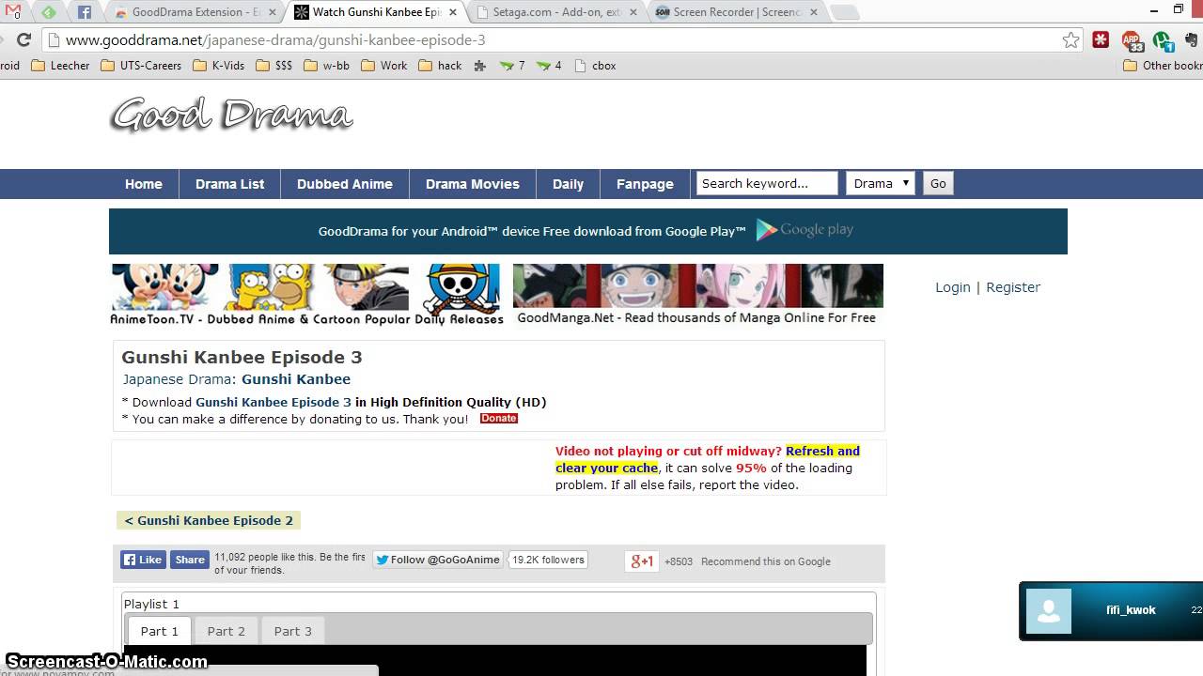
Task: Select the Part 1 playlist tab
Action: 159,631
